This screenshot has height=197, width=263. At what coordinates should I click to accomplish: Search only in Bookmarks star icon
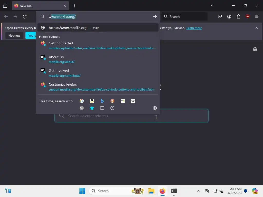click(x=92, y=108)
